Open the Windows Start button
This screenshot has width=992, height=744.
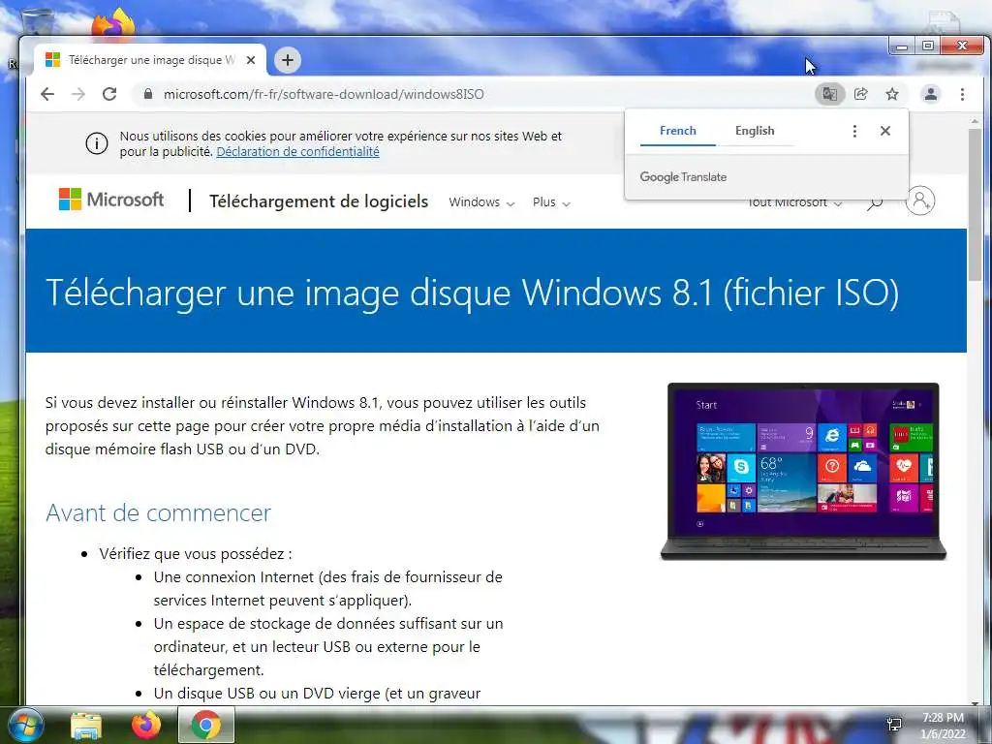tap(26, 725)
